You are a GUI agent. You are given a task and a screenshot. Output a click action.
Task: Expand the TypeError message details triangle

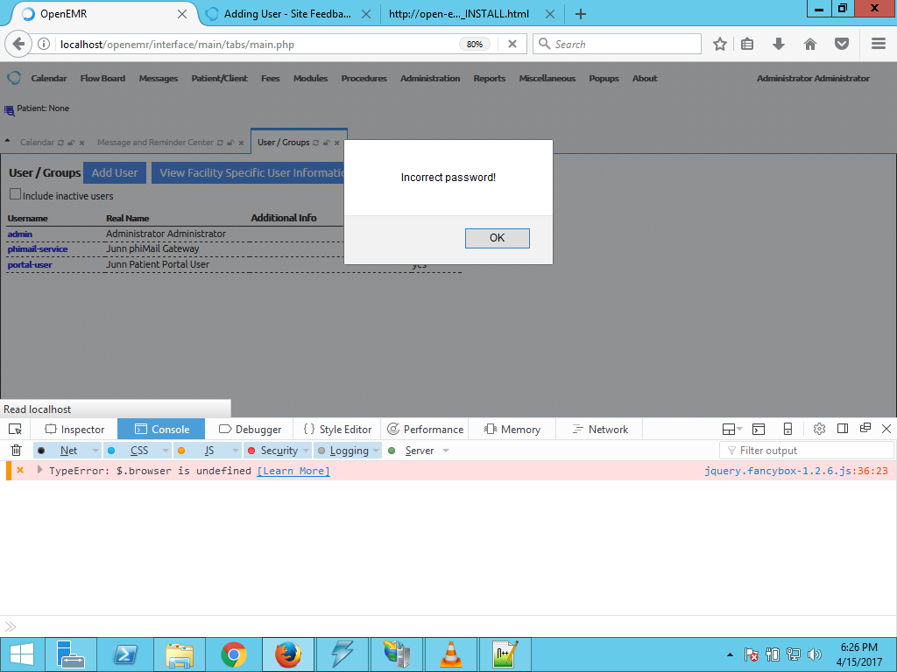pos(39,470)
